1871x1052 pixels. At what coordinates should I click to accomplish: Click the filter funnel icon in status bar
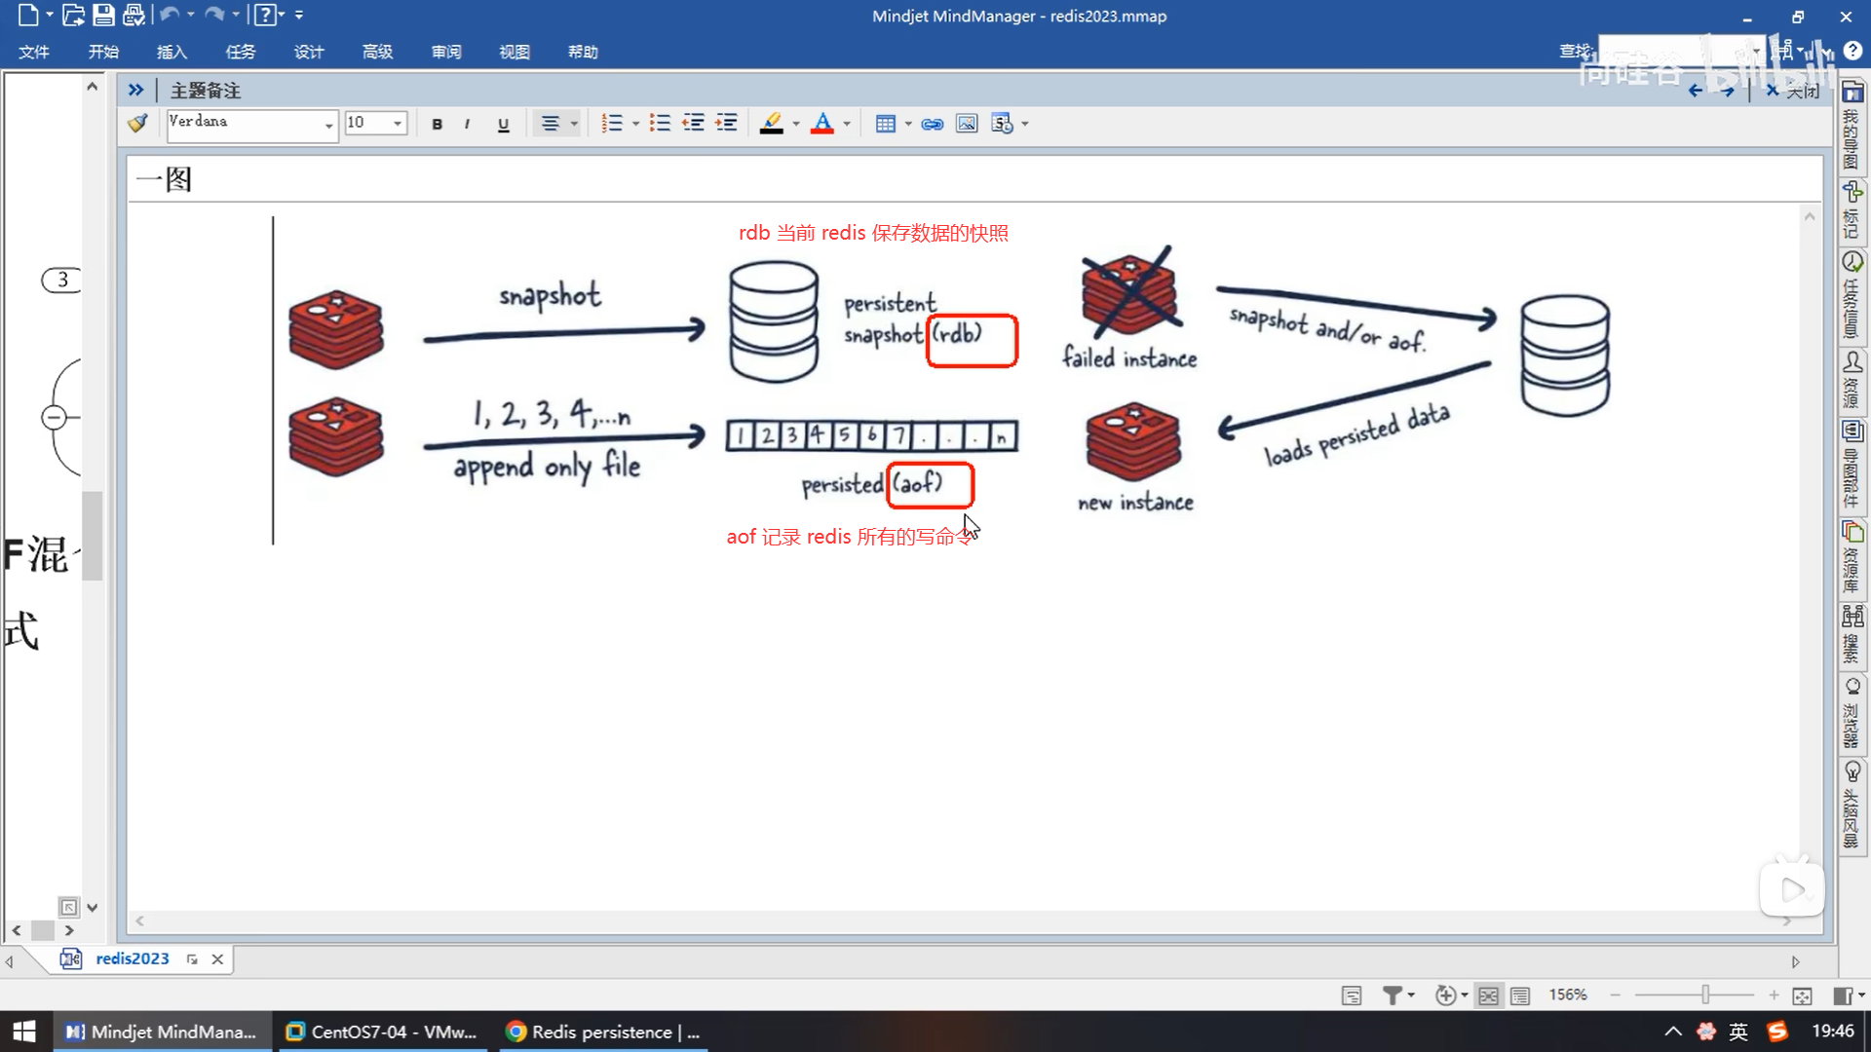coord(1393,995)
